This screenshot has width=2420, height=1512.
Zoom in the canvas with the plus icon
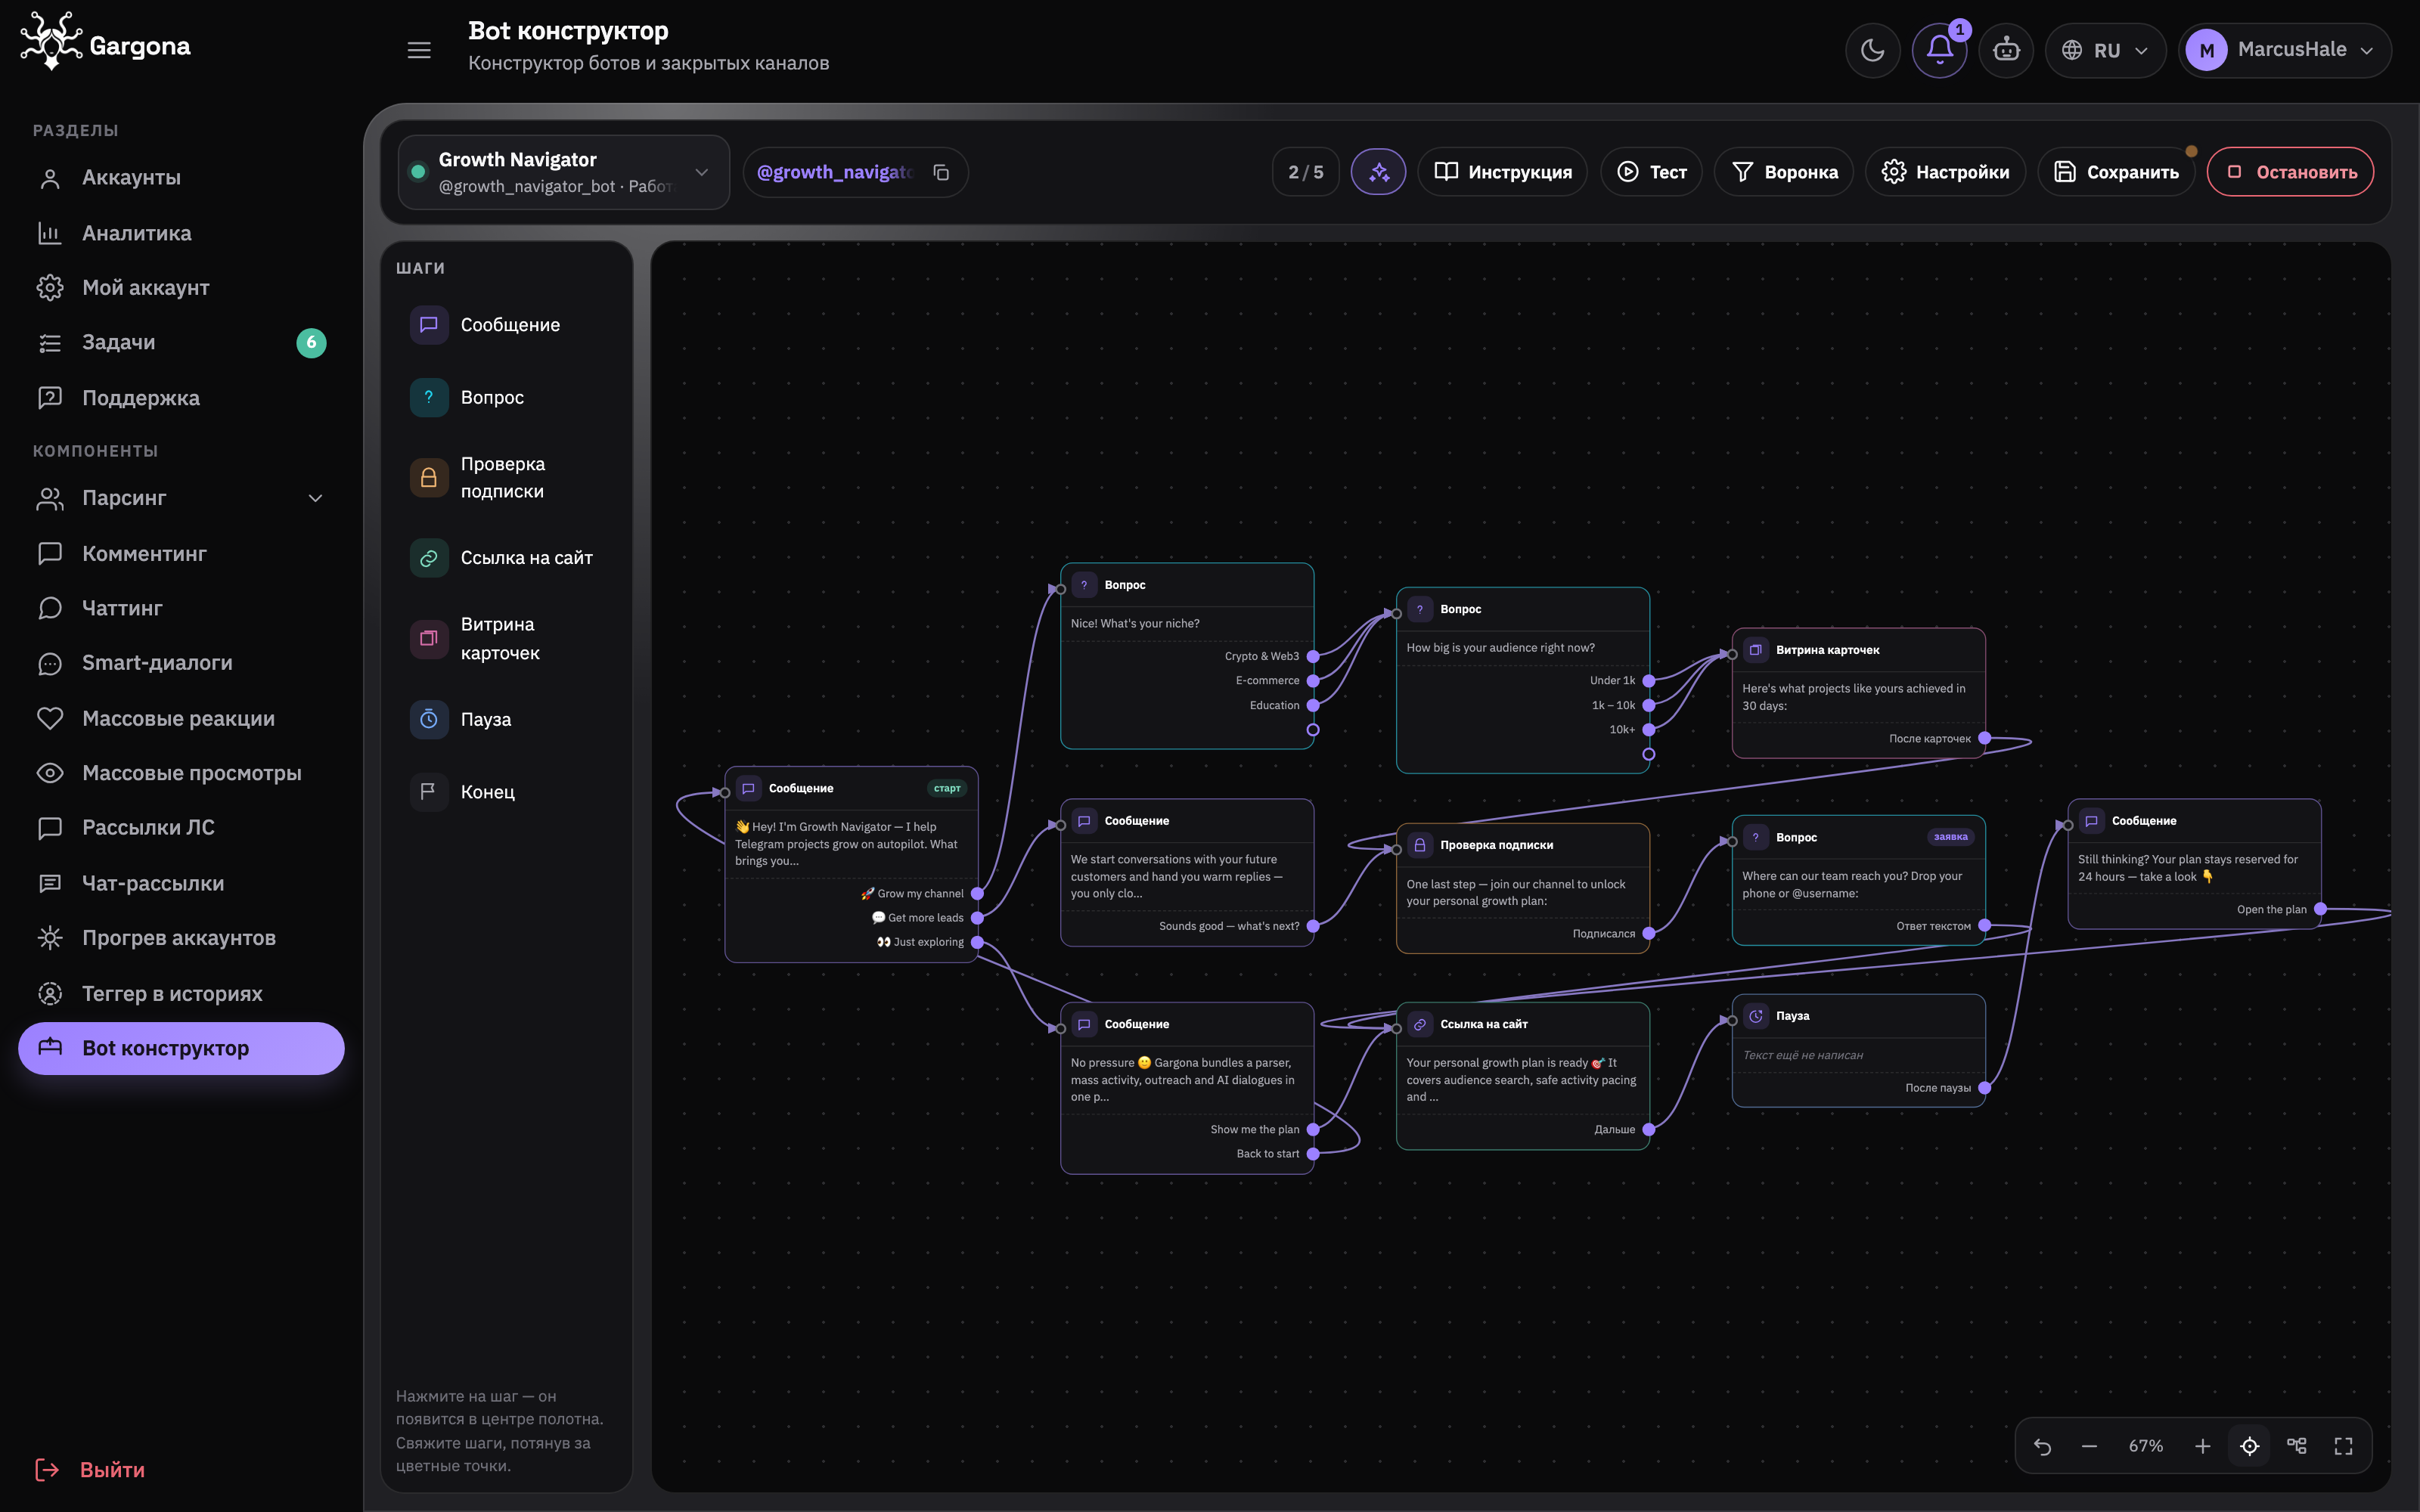(2202, 1446)
